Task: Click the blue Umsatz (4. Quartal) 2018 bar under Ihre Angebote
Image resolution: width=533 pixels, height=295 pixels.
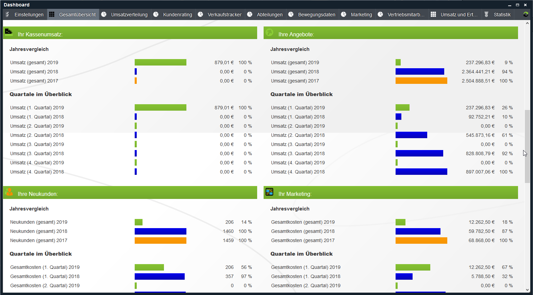Action: click(x=421, y=172)
